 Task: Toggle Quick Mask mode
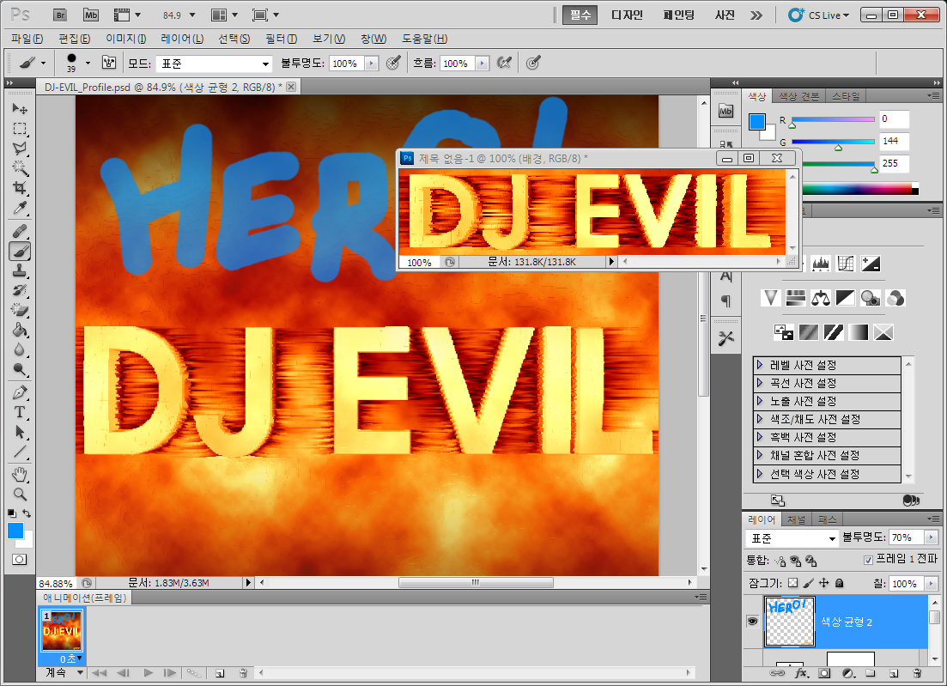pos(20,559)
